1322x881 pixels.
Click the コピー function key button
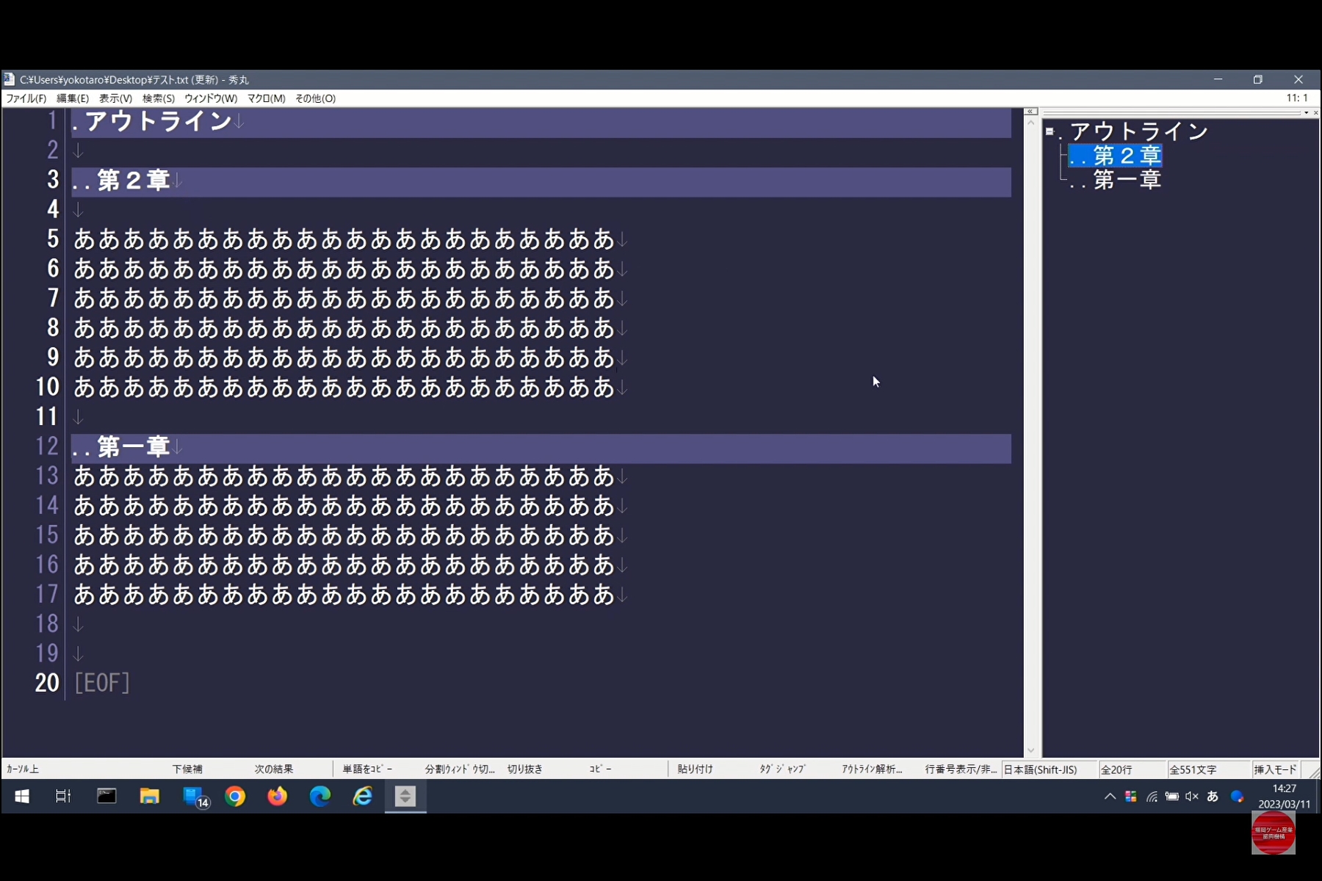[601, 769]
